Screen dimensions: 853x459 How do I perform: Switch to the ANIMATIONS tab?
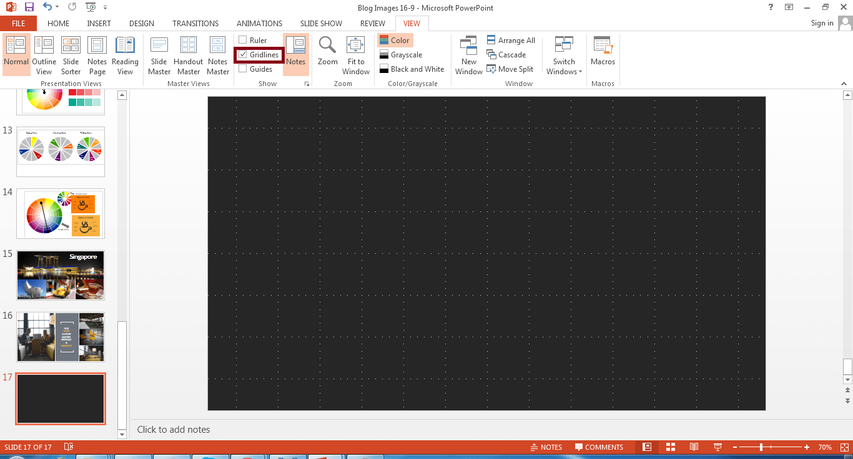(259, 23)
